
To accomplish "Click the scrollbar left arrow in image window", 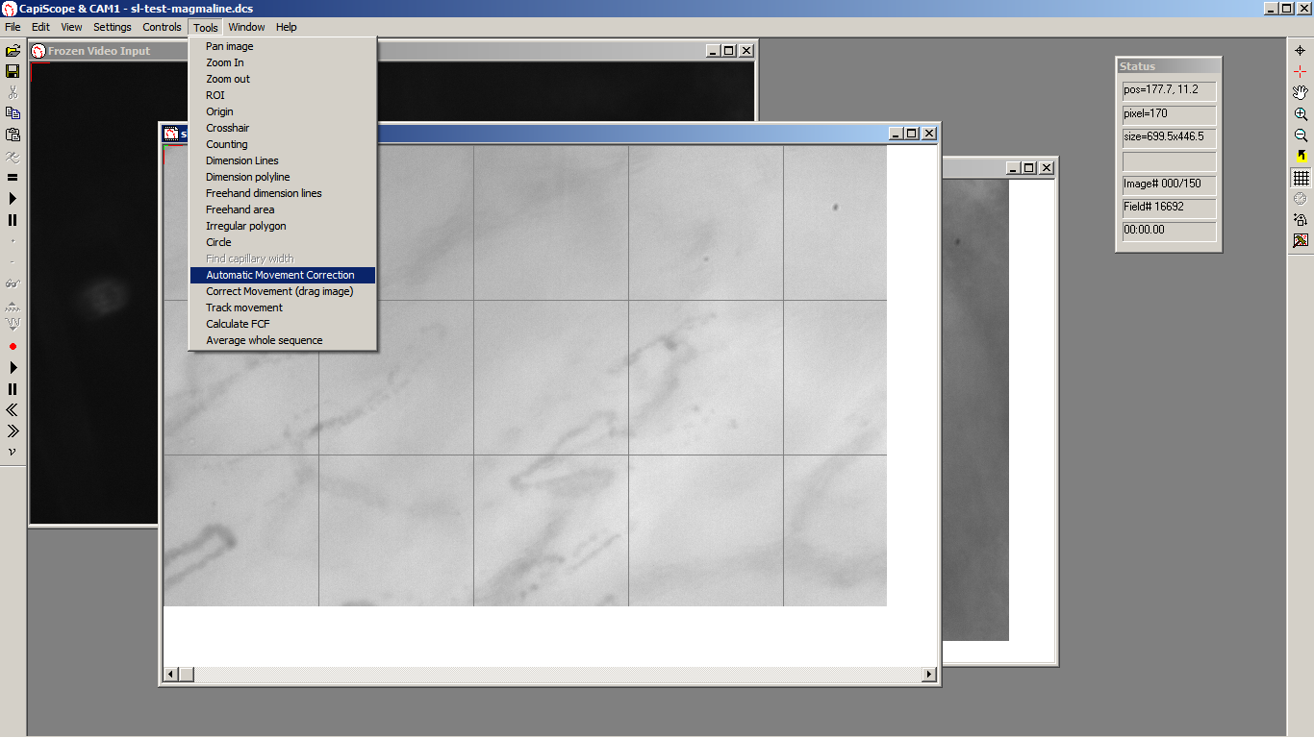I will [171, 675].
